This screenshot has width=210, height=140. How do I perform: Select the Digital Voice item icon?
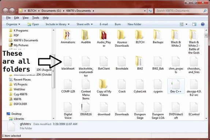click(68, 107)
